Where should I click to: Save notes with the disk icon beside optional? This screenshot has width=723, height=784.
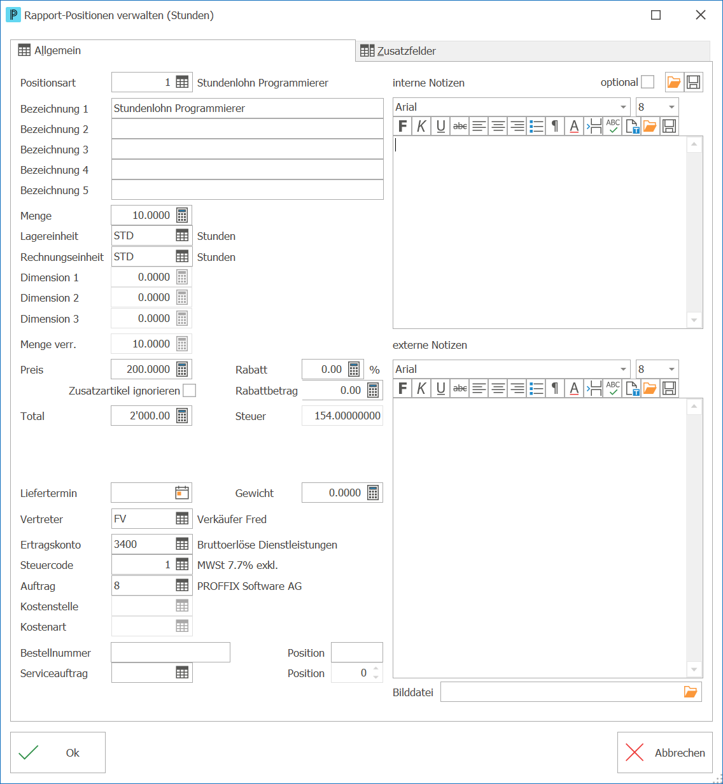coord(694,82)
